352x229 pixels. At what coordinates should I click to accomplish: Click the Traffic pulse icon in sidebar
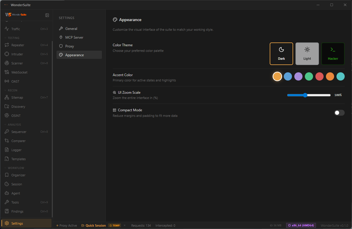click(x=7, y=29)
